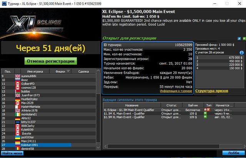Image resolution: width=246 pixels, height=158 pixels.
Task: Click the satellites table scroll right arrow
Action: point(244,146)
